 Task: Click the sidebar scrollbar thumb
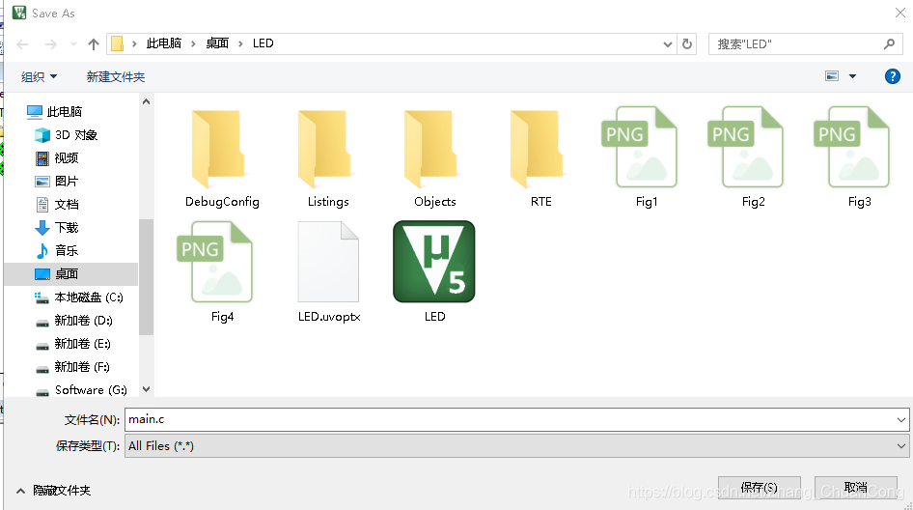[x=146, y=277]
